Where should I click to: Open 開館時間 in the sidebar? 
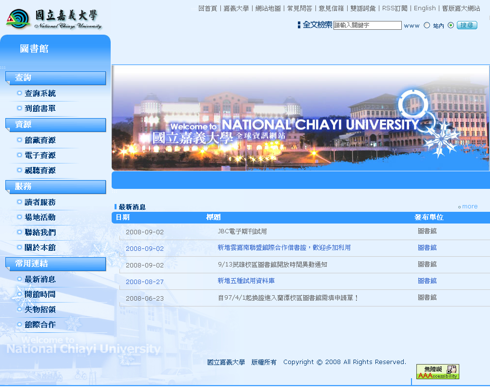[x=40, y=294]
